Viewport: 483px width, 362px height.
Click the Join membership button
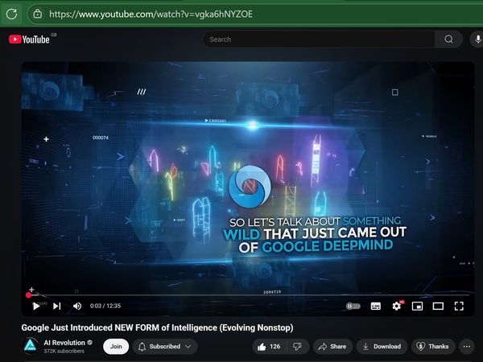[x=116, y=347]
